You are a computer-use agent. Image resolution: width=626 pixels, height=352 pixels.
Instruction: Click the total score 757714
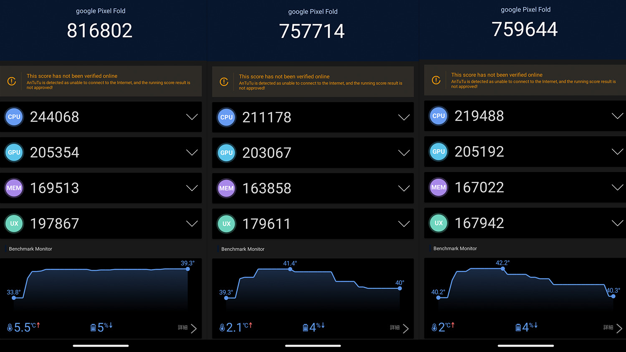point(312,31)
